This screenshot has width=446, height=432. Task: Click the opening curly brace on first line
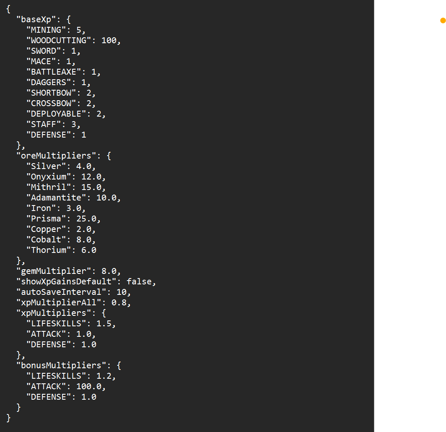coord(9,9)
